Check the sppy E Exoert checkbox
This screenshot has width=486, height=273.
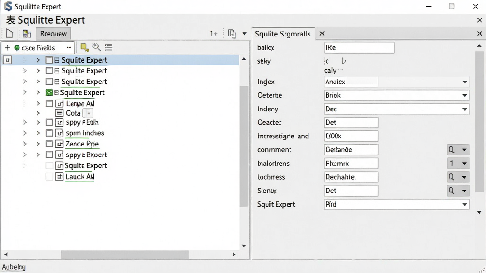click(x=49, y=155)
